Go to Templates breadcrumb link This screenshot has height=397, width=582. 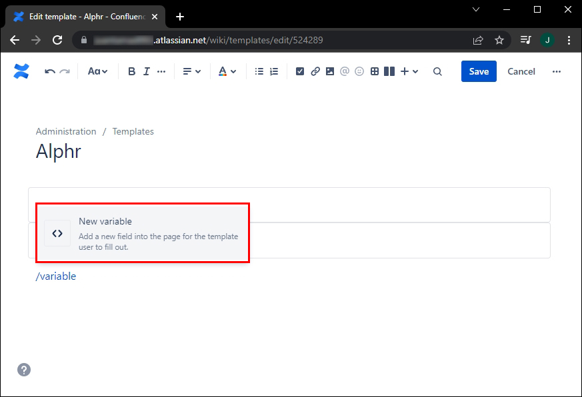click(133, 131)
